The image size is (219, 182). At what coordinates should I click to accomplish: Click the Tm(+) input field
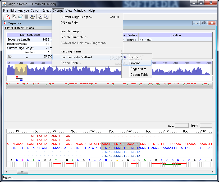coord(206,126)
